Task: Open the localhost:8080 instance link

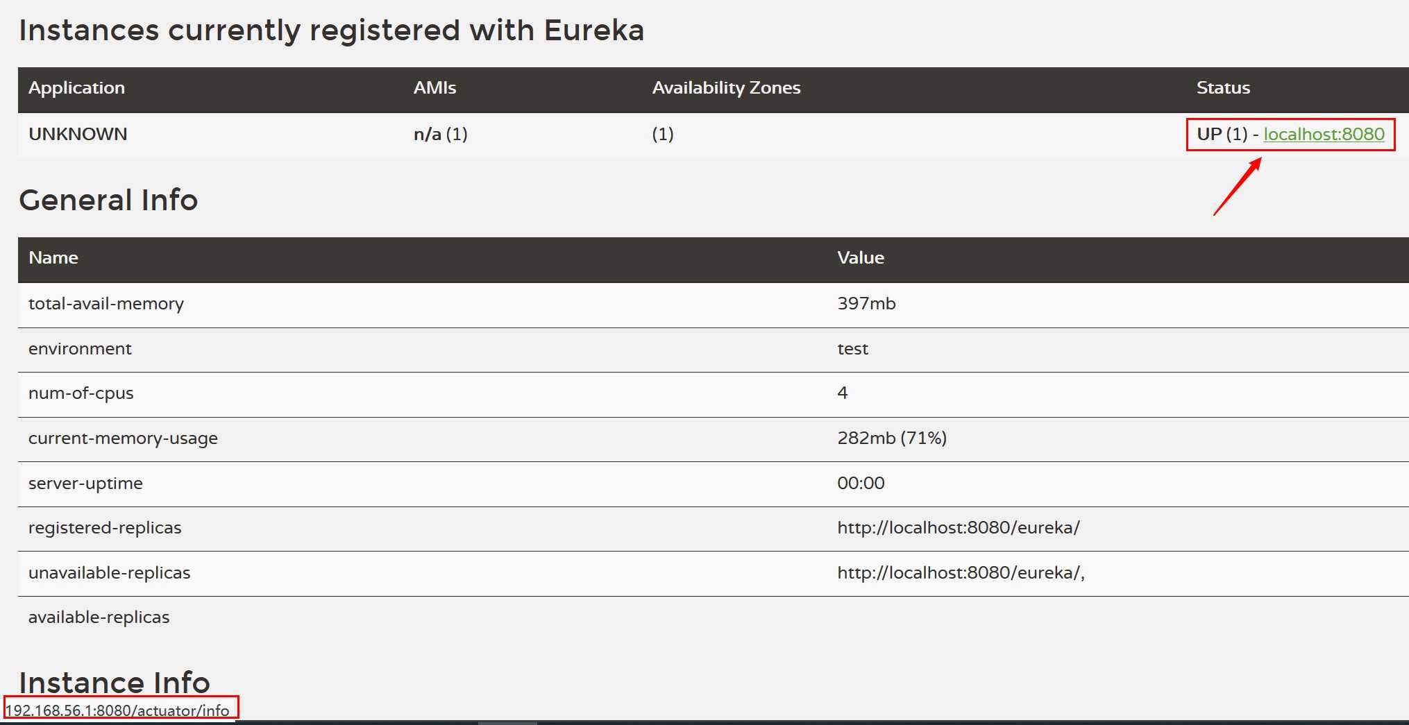Action: [1324, 134]
